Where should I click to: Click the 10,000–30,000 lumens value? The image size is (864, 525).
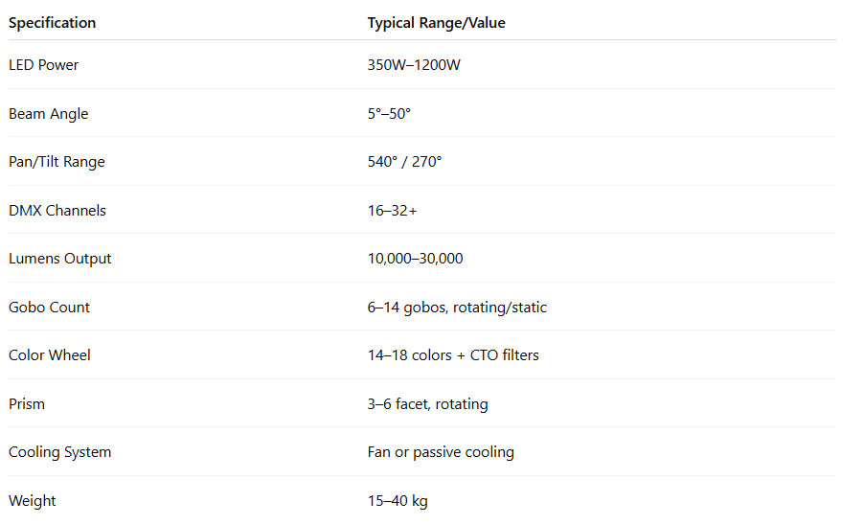415,259
